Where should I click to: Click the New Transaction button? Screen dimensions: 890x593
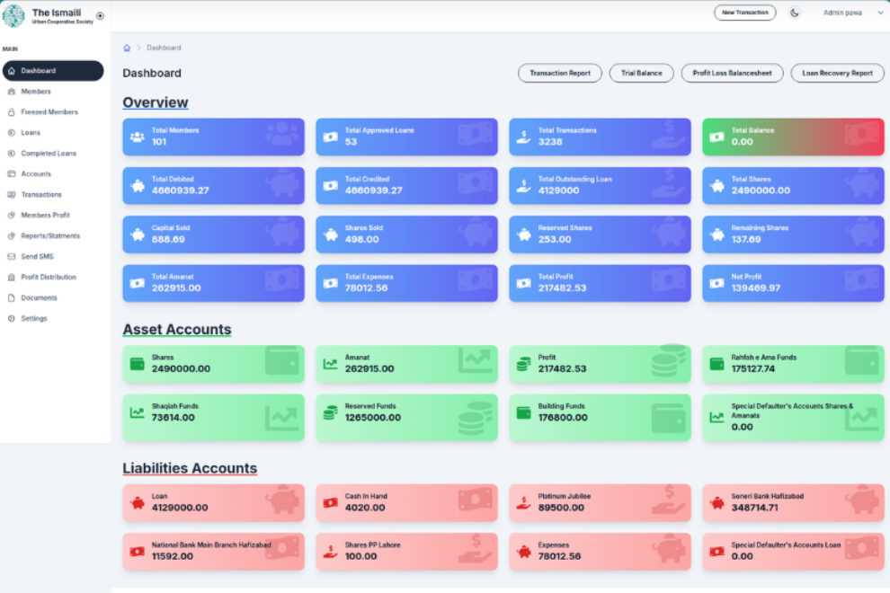pyautogui.click(x=744, y=13)
